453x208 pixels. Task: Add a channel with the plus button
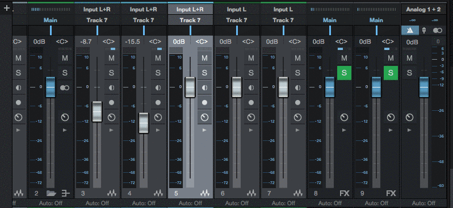7,8
